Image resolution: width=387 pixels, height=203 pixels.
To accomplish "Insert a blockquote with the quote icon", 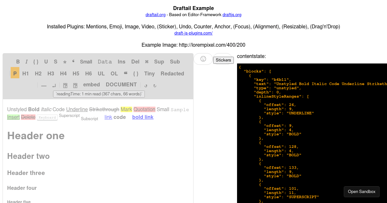I will point(73,62).
